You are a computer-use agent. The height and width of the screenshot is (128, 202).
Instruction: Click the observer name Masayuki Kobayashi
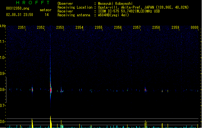pos(115,4)
